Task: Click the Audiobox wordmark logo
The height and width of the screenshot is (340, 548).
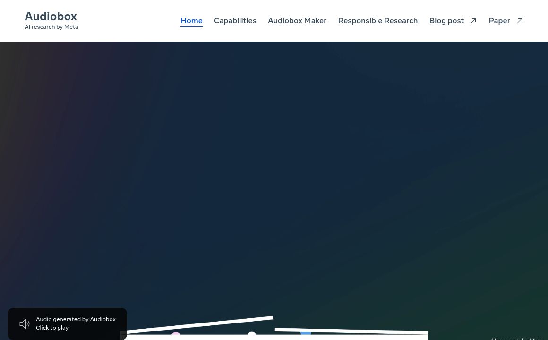Action: [51, 16]
